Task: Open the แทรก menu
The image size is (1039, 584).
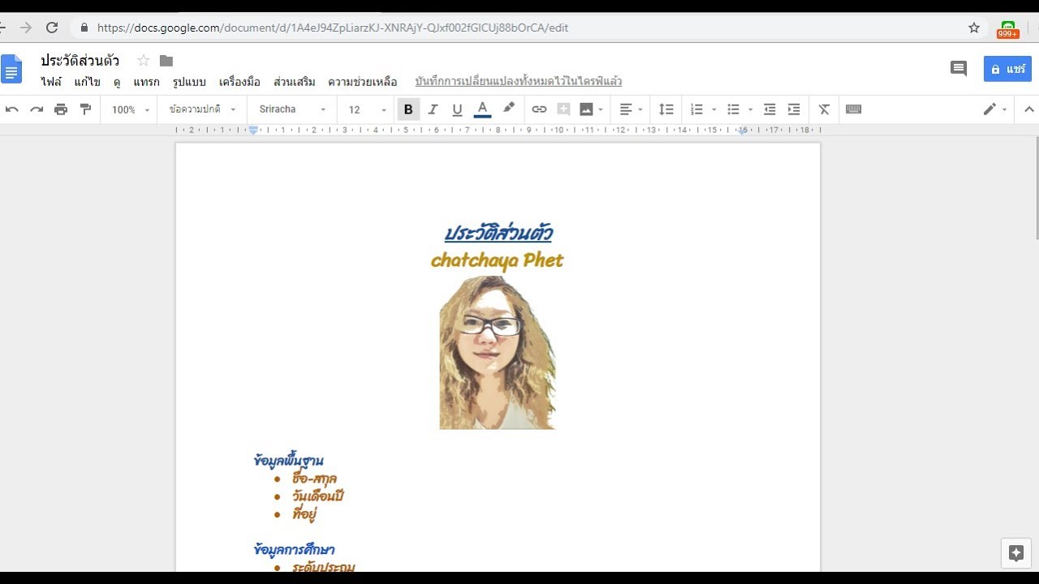Action: (146, 82)
